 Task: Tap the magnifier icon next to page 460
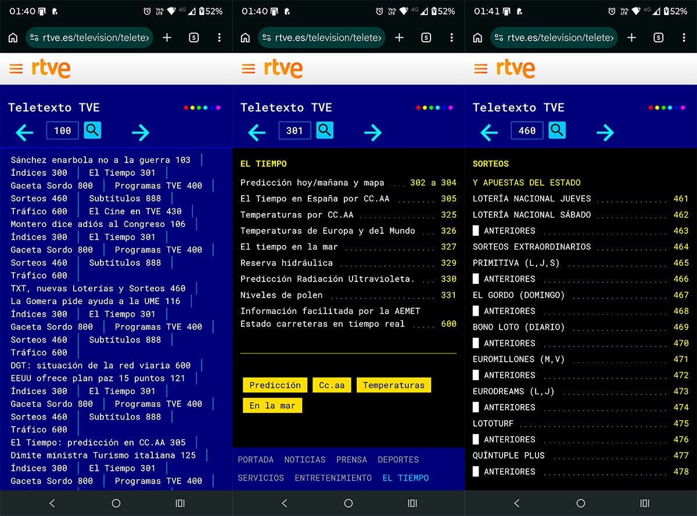pos(557,130)
